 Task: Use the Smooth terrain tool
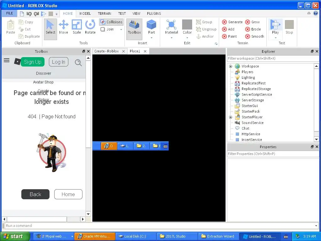(255, 36)
